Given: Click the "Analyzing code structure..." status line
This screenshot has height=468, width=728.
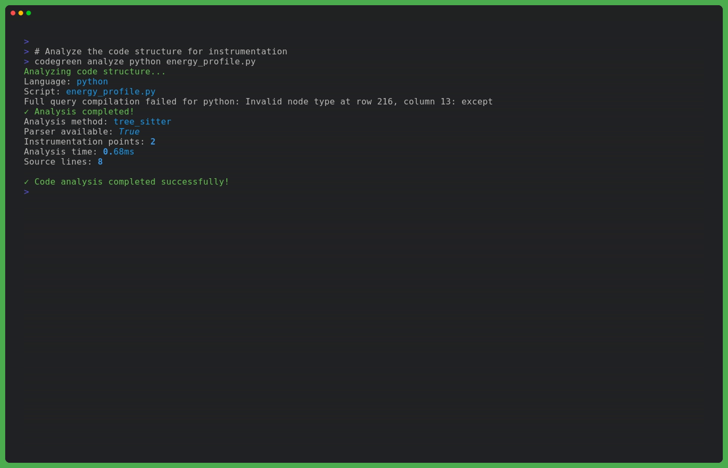Looking at the screenshot, I should tap(95, 72).
